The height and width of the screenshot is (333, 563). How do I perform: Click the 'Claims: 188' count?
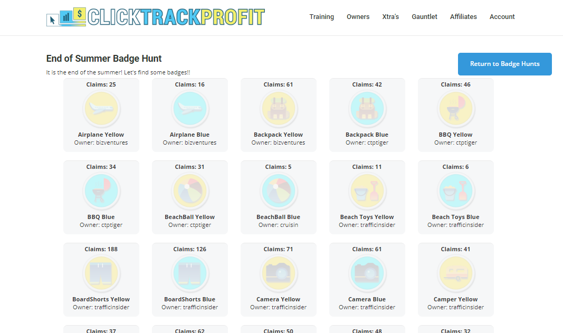click(x=101, y=249)
